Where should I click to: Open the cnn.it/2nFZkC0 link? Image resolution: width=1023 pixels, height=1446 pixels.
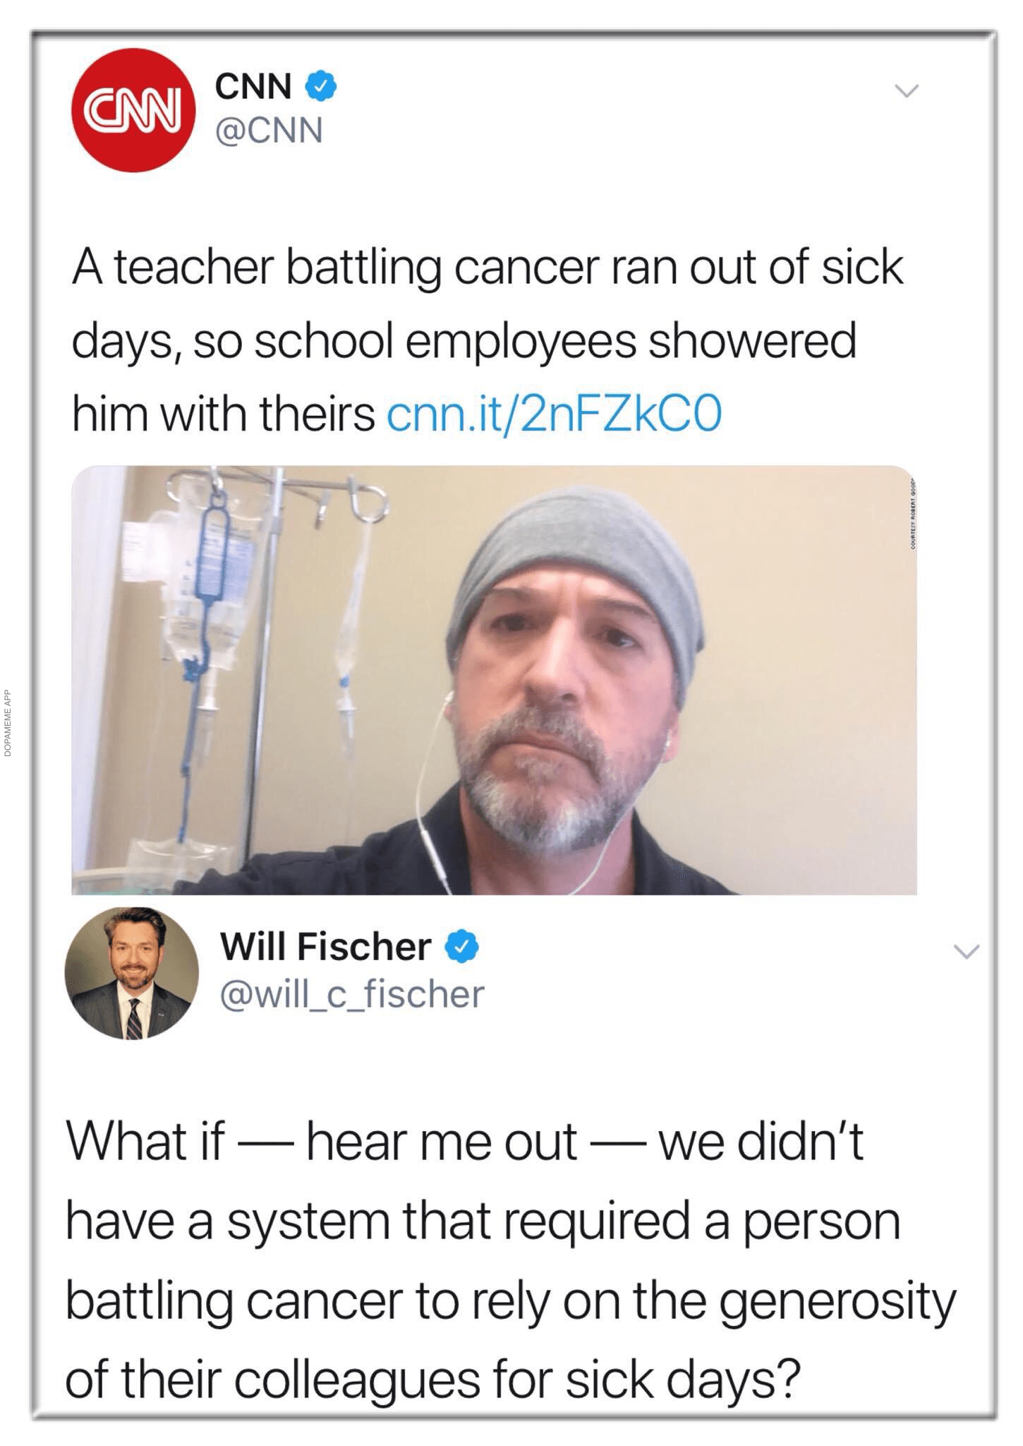click(555, 414)
